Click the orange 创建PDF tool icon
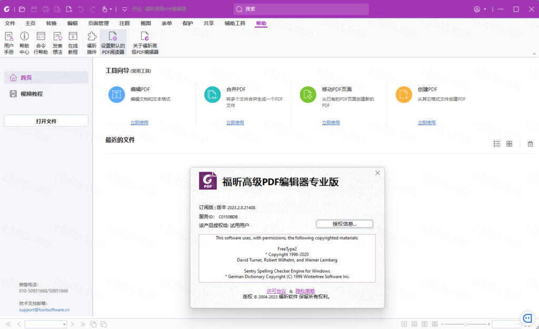539x329 pixels. (404, 95)
